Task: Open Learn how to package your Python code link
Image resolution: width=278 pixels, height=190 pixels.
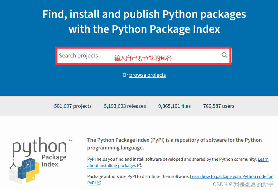Action: click(x=180, y=180)
